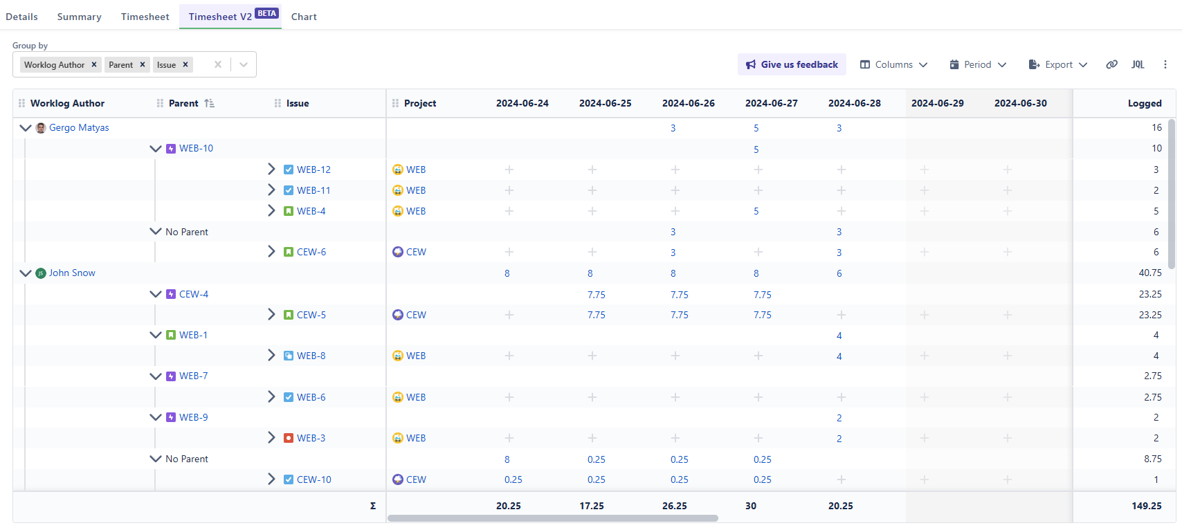1182x530 pixels.
Task: Expand the WEB-11 issue row
Action: (x=271, y=190)
